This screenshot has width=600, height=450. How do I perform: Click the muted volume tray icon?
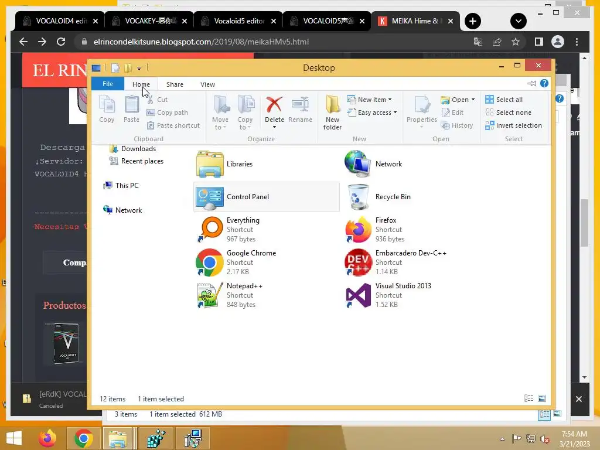point(545,438)
